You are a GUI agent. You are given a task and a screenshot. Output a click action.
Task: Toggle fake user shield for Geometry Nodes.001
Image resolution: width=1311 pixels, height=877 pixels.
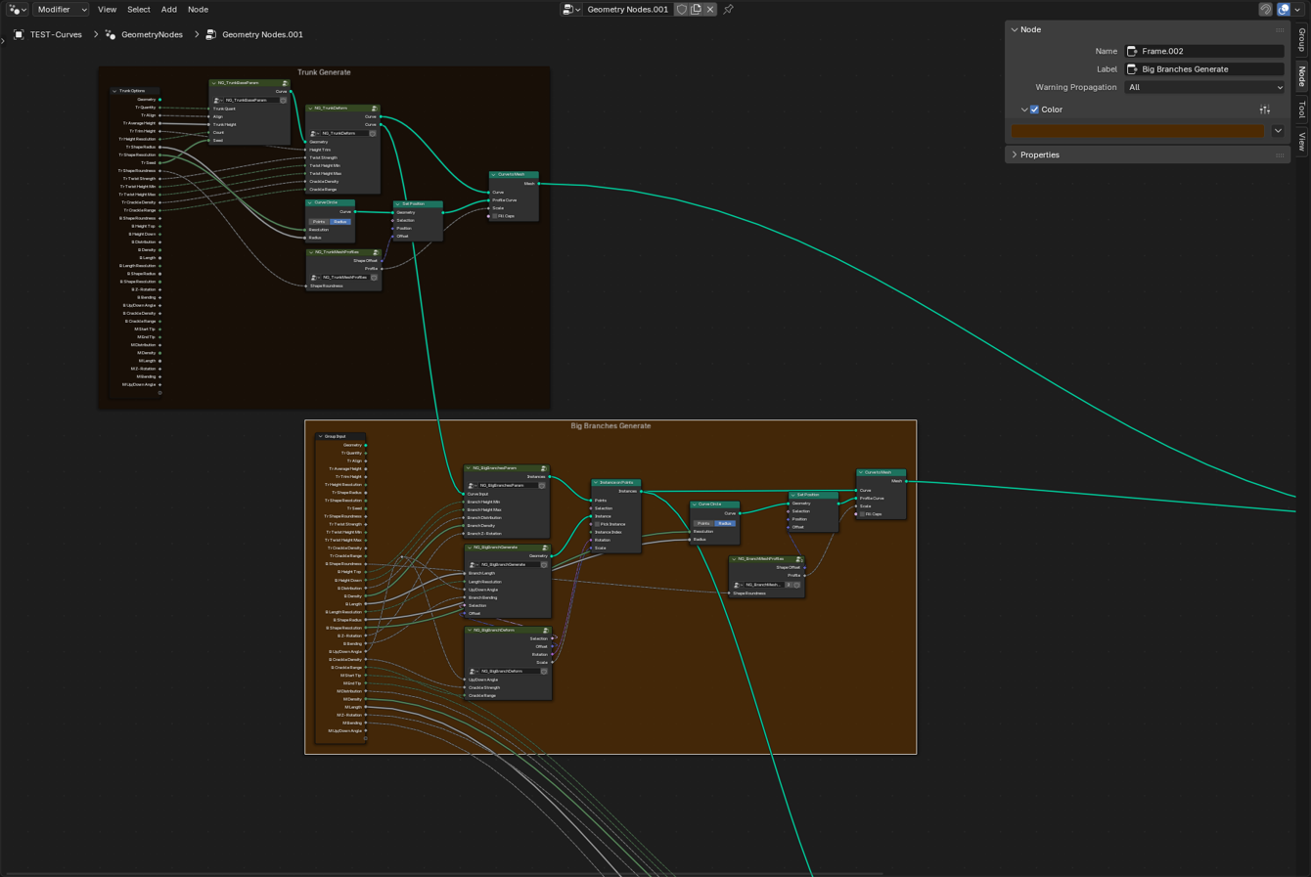[x=682, y=10]
